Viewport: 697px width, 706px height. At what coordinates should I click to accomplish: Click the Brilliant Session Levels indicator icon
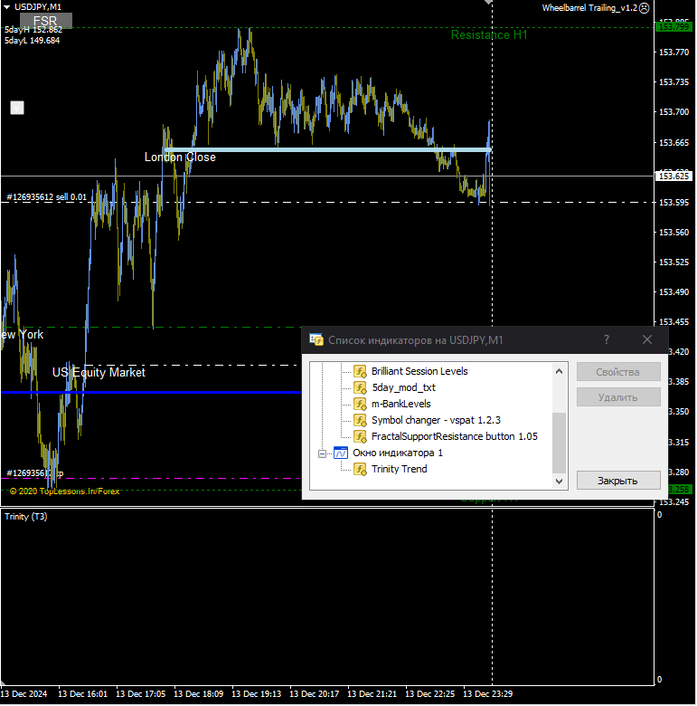(360, 371)
